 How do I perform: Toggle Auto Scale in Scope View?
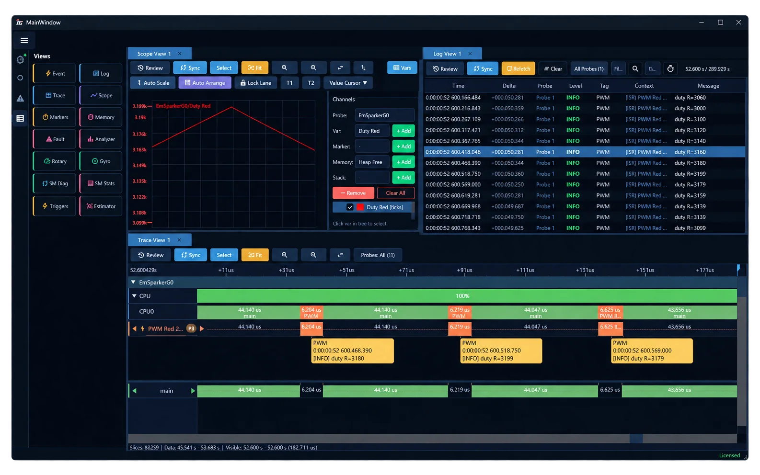[x=153, y=83]
